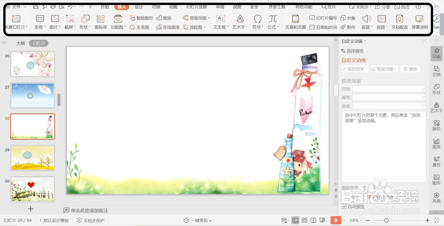Insert a table from the 表格 icon
This screenshot has height=226, width=444.
(40, 22)
